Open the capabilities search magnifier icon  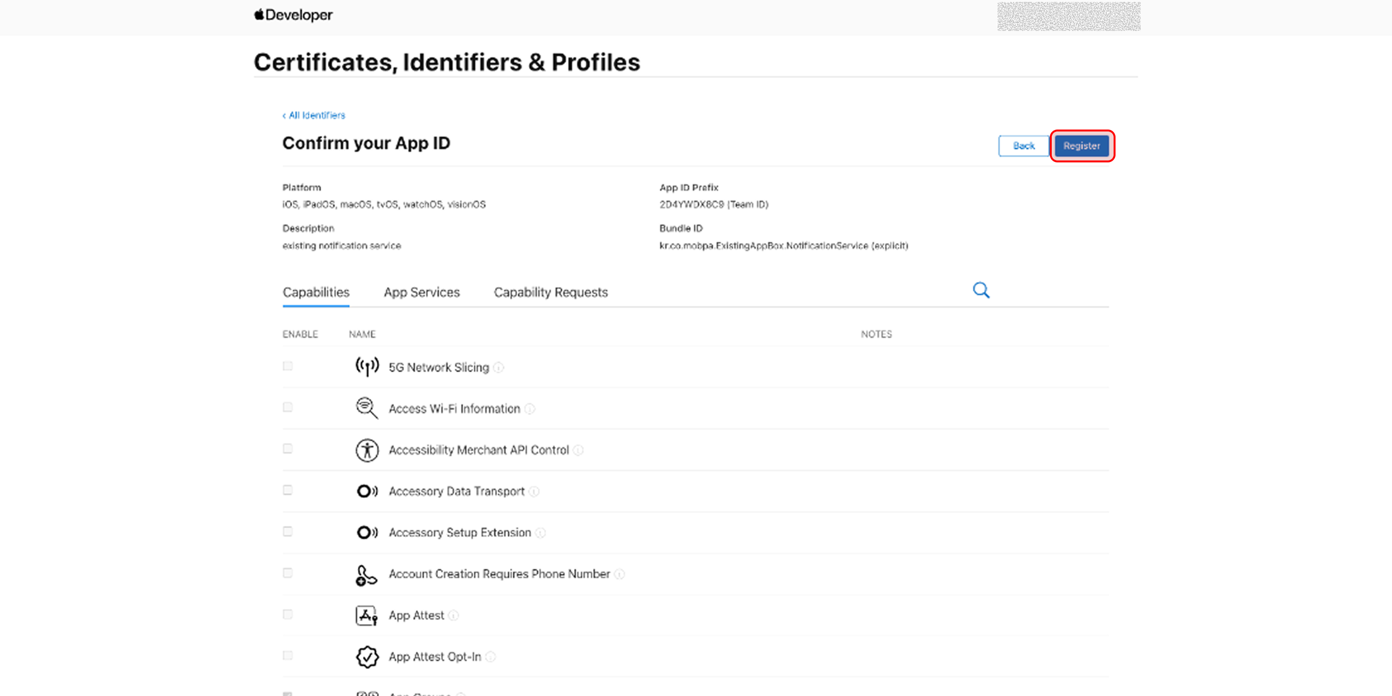(x=981, y=290)
